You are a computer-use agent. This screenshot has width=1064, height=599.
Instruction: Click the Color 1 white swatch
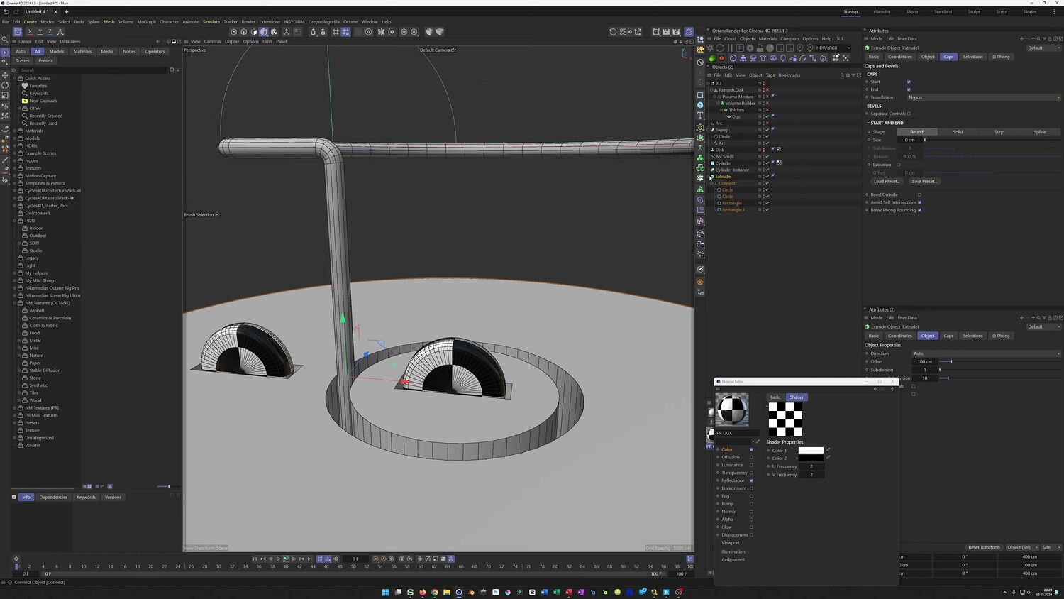coord(811,450)
